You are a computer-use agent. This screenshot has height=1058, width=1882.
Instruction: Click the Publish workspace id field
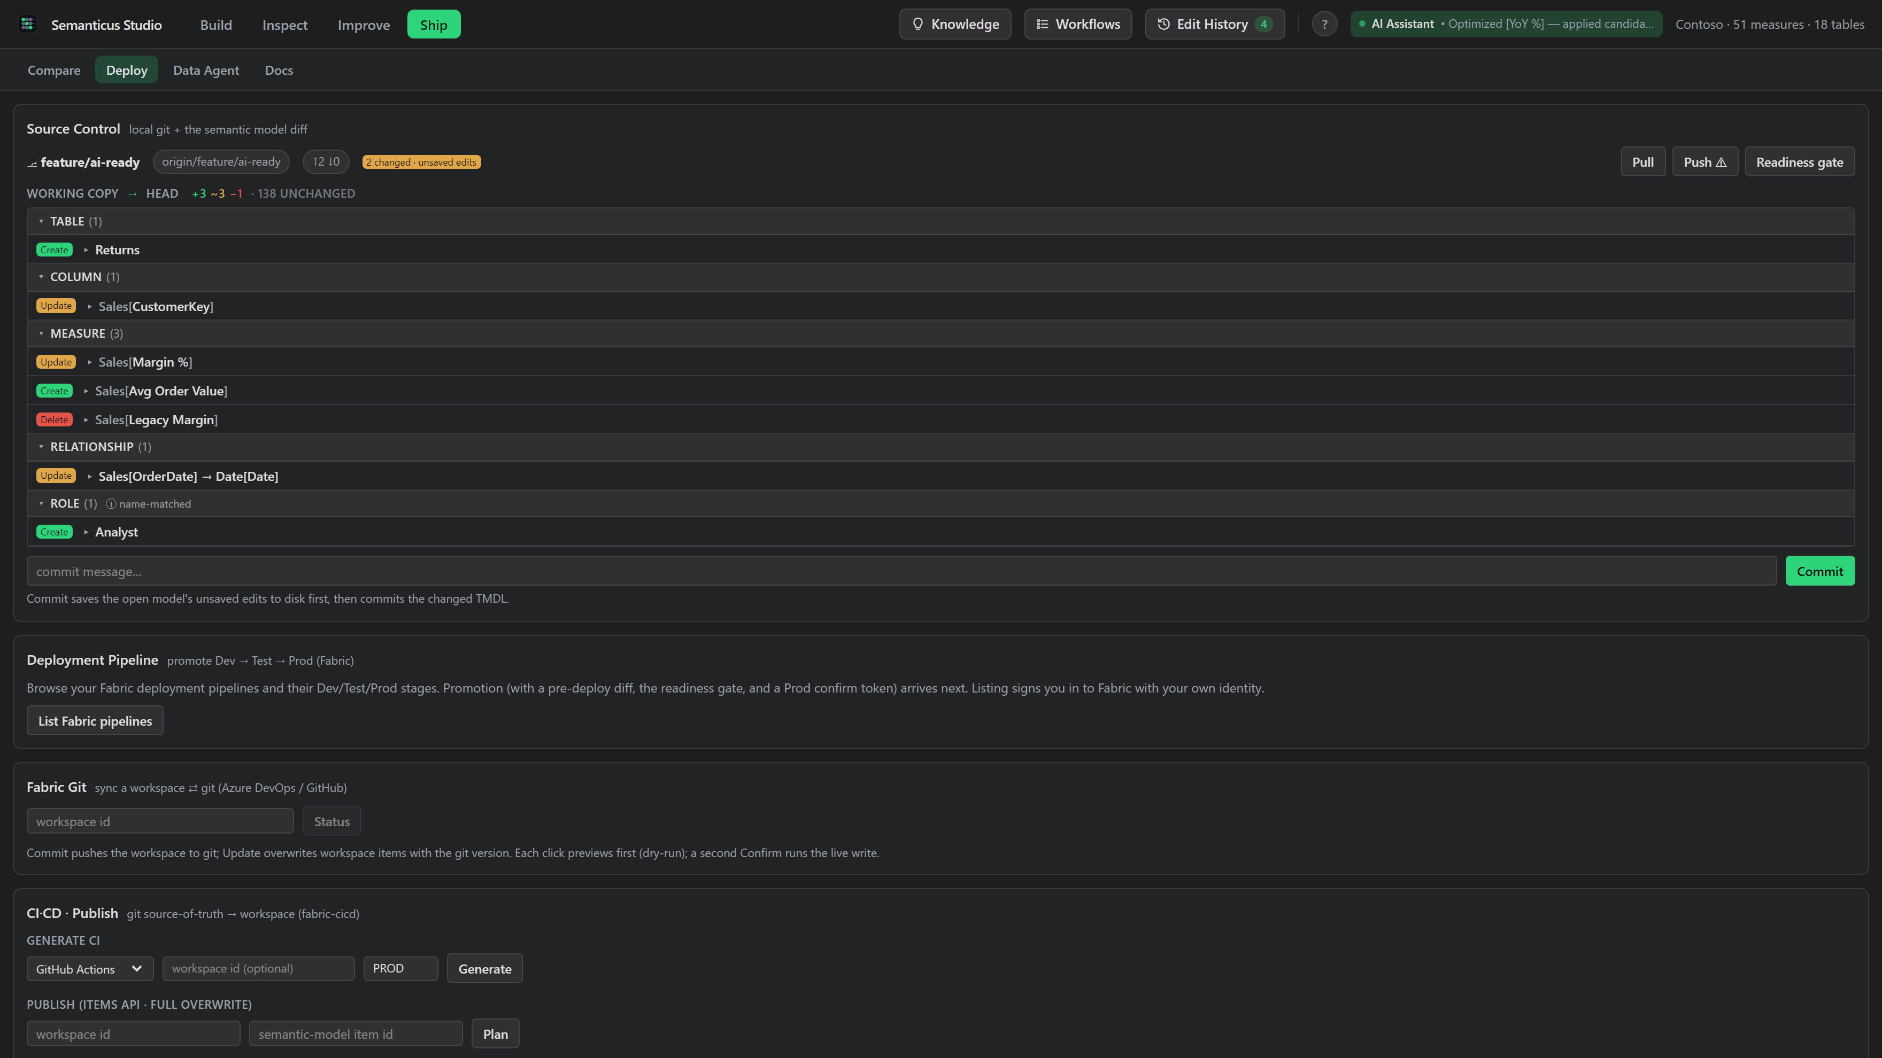click(133, 1034)
